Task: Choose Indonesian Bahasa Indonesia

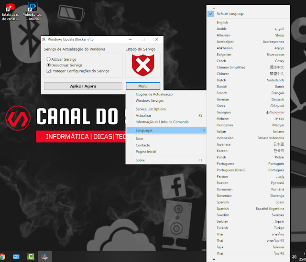Action: click(x=248, y=138)
